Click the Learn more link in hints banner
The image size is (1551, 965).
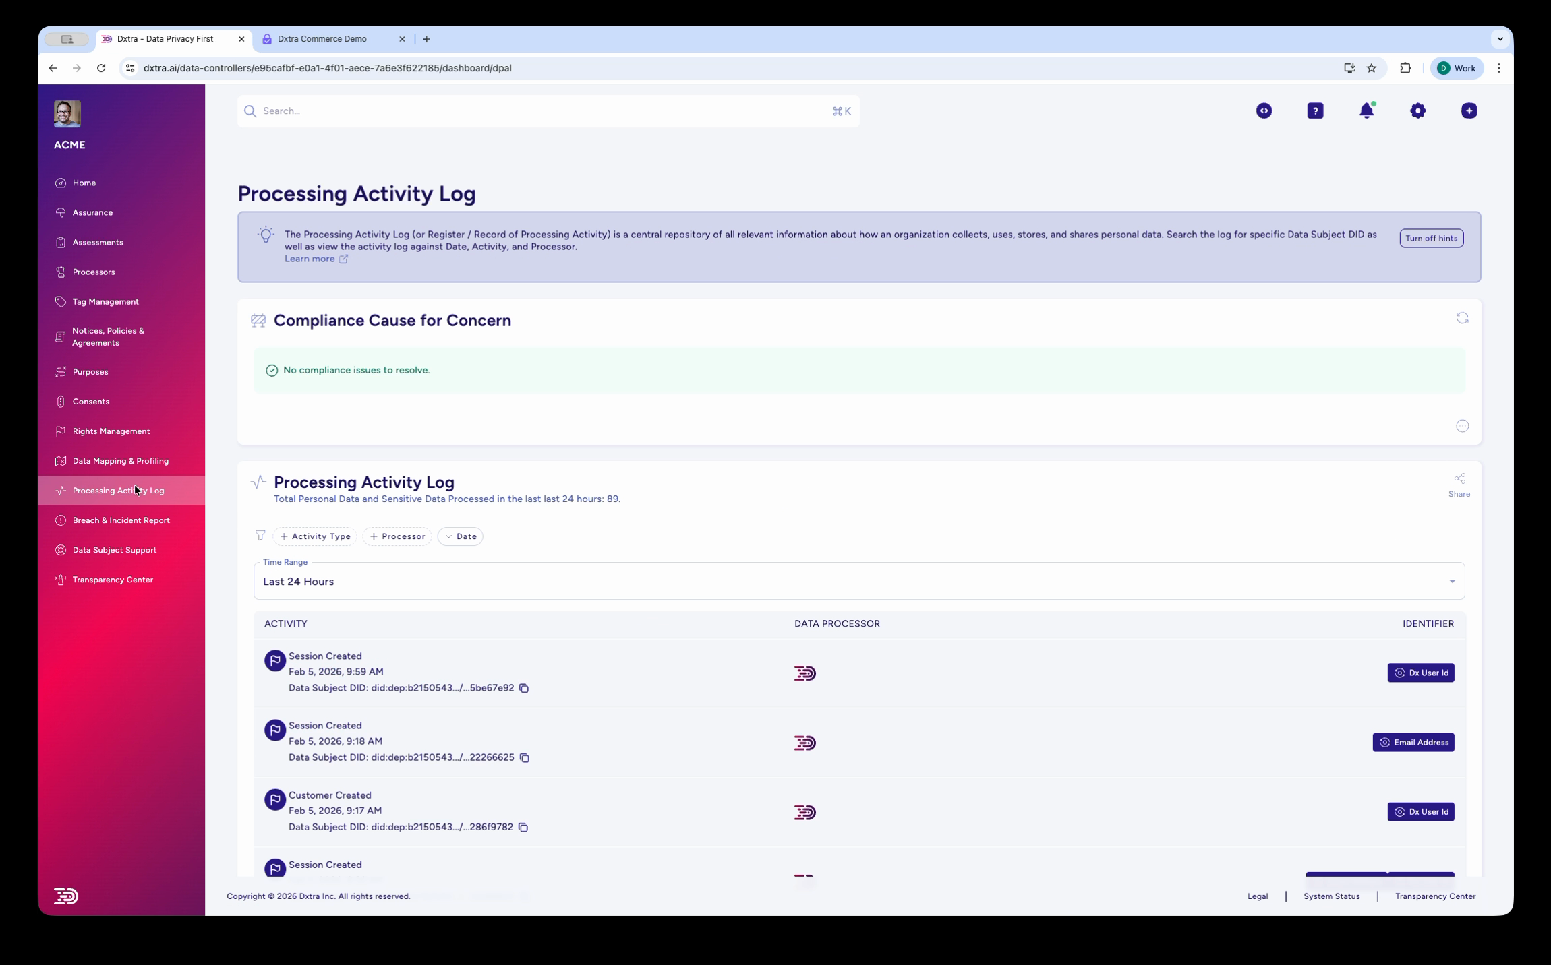311,258
